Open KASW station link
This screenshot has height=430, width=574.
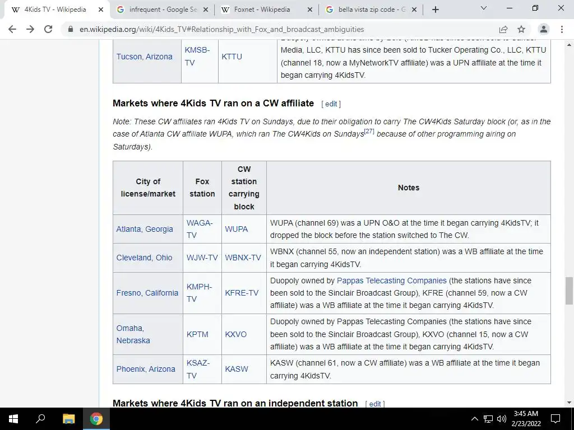click(x=237, y=369)
